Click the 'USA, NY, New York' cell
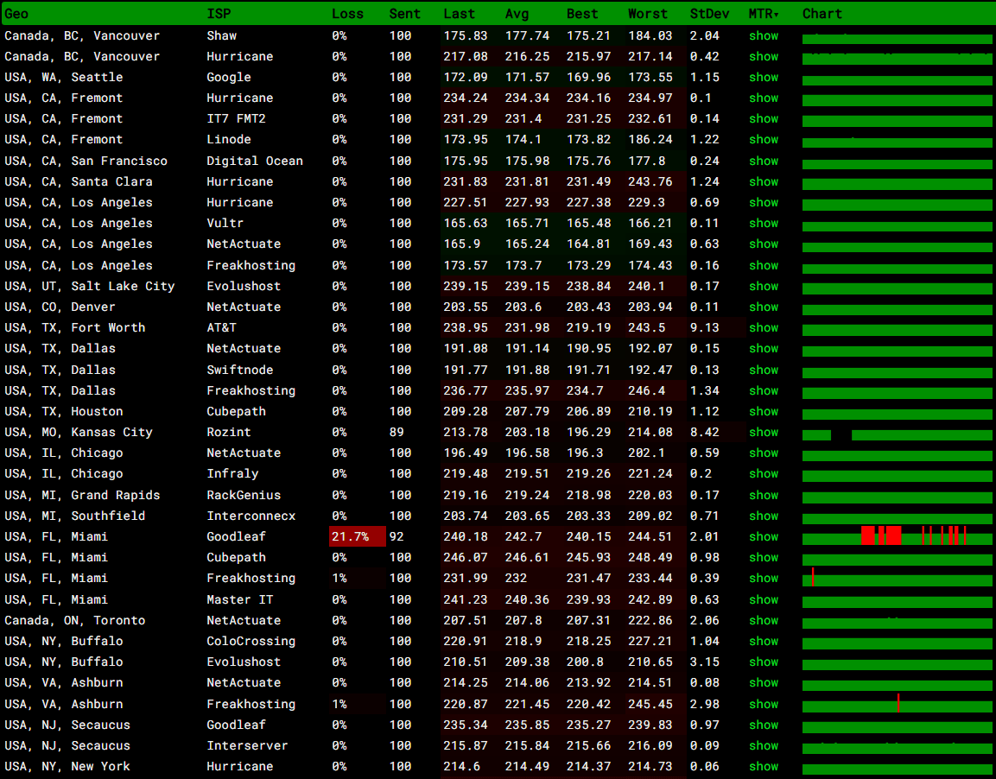 click(x=67, y=767)
